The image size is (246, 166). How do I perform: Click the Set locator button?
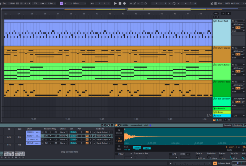tap(216, 14)
